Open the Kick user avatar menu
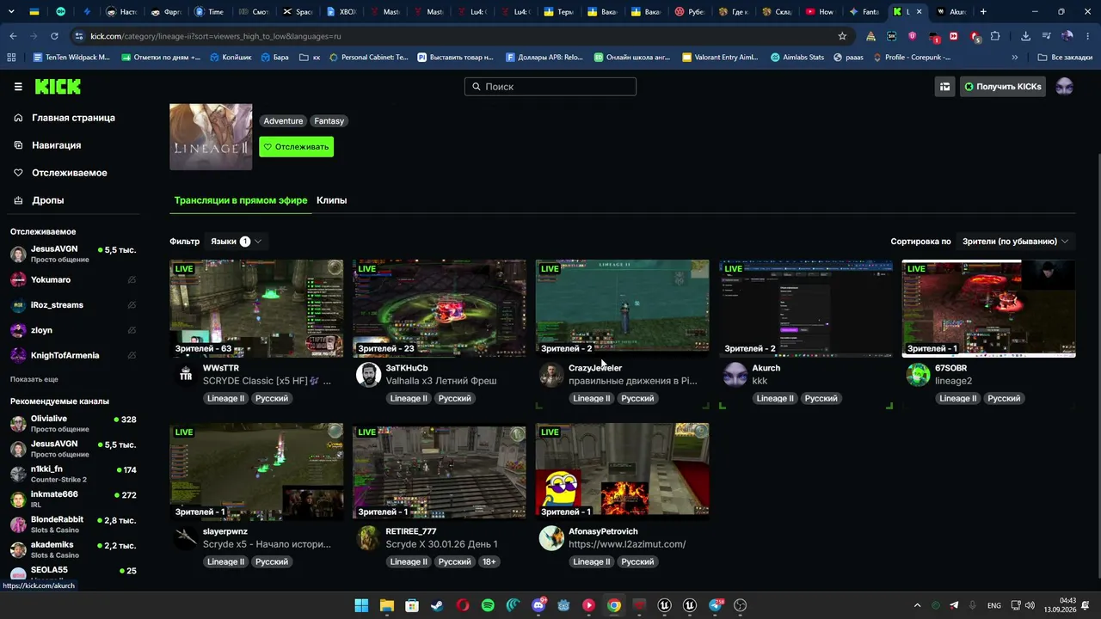Viewport: 1101px width, 619px height. 1064,87
